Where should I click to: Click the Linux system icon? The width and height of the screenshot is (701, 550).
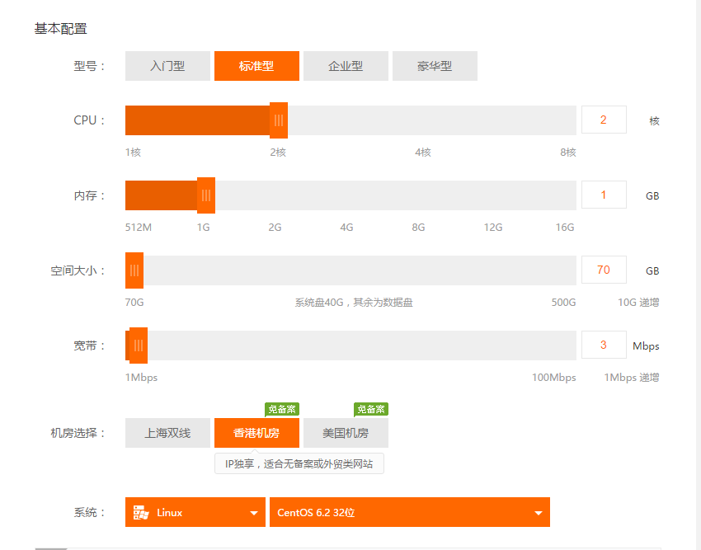click(x=141, y=512)
